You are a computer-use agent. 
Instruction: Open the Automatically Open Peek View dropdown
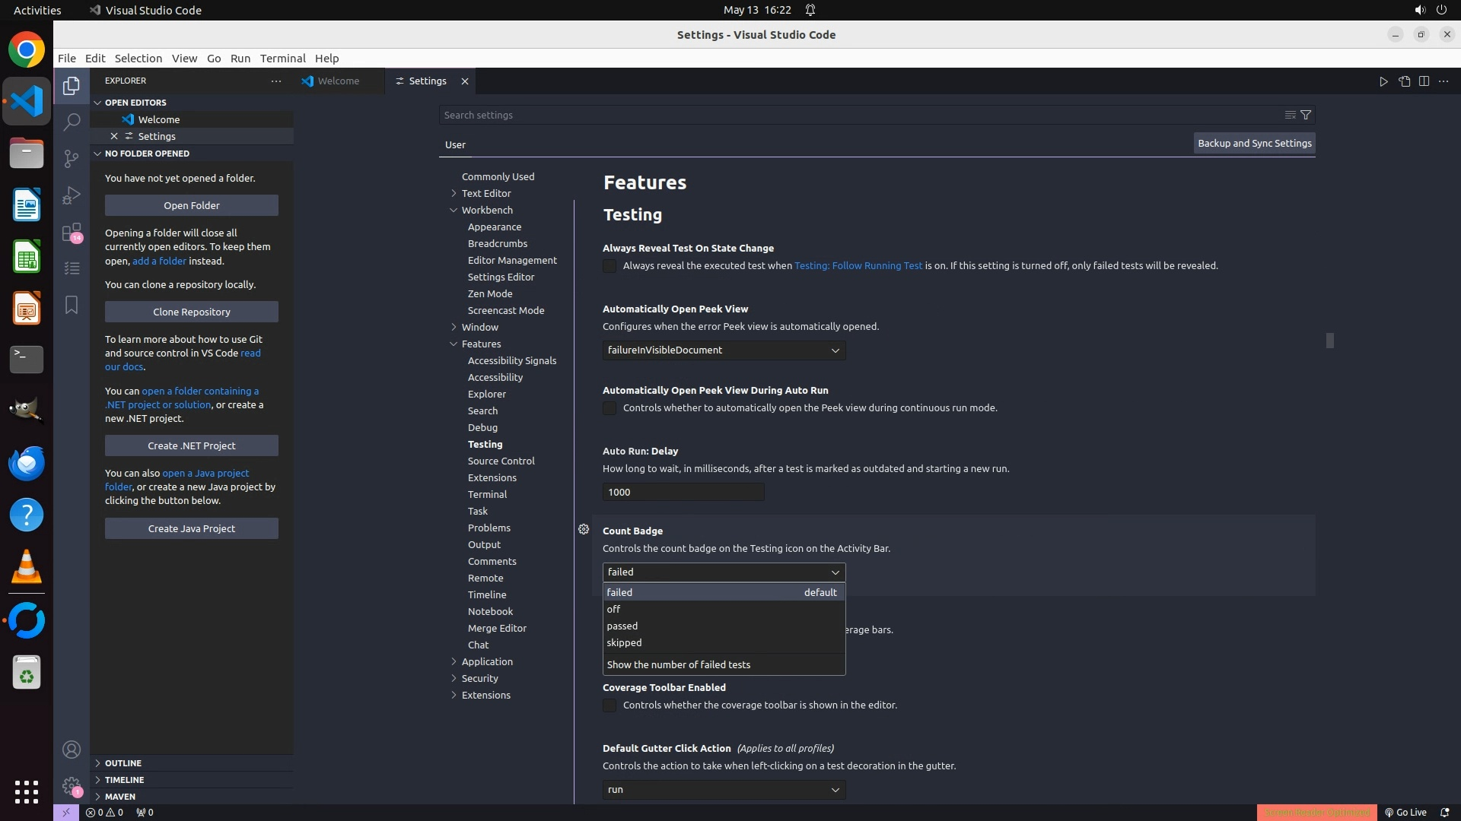click(723, 350)
